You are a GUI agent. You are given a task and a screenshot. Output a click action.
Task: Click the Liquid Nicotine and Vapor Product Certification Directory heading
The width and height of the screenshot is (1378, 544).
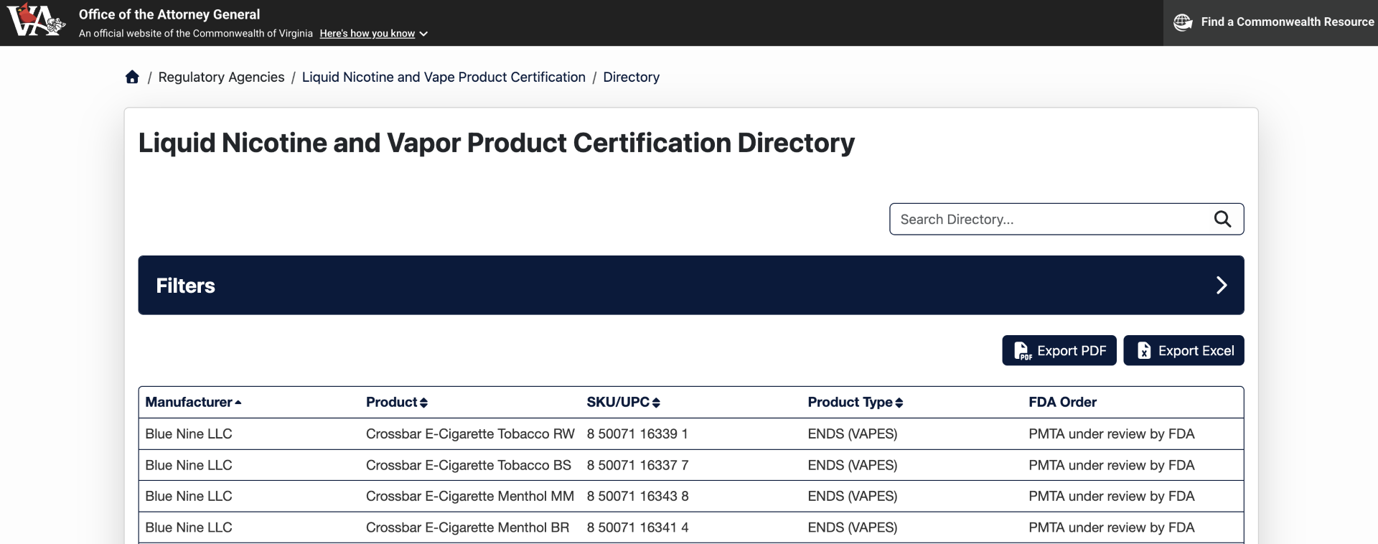[x=496, y=143]
